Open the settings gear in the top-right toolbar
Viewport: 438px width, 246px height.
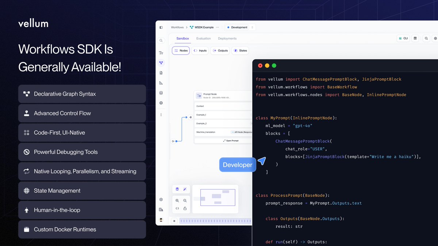[x=435, y=38]
